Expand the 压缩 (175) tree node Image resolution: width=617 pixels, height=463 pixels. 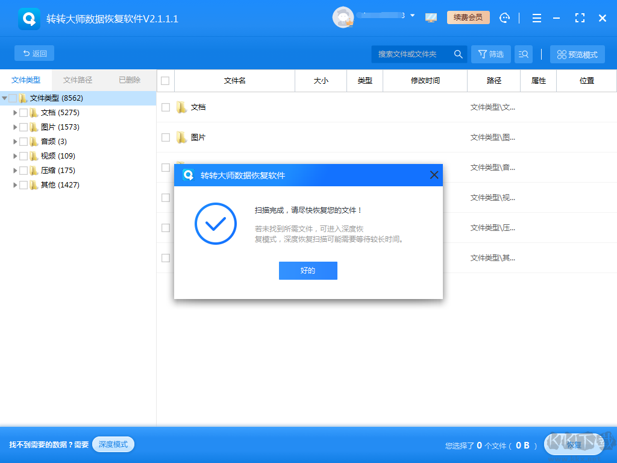15,171
